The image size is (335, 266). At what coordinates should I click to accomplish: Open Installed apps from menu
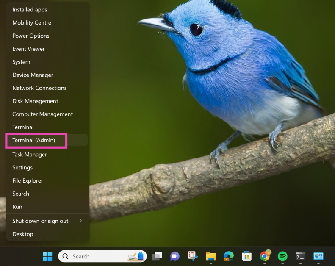click(x=48, y=10)
